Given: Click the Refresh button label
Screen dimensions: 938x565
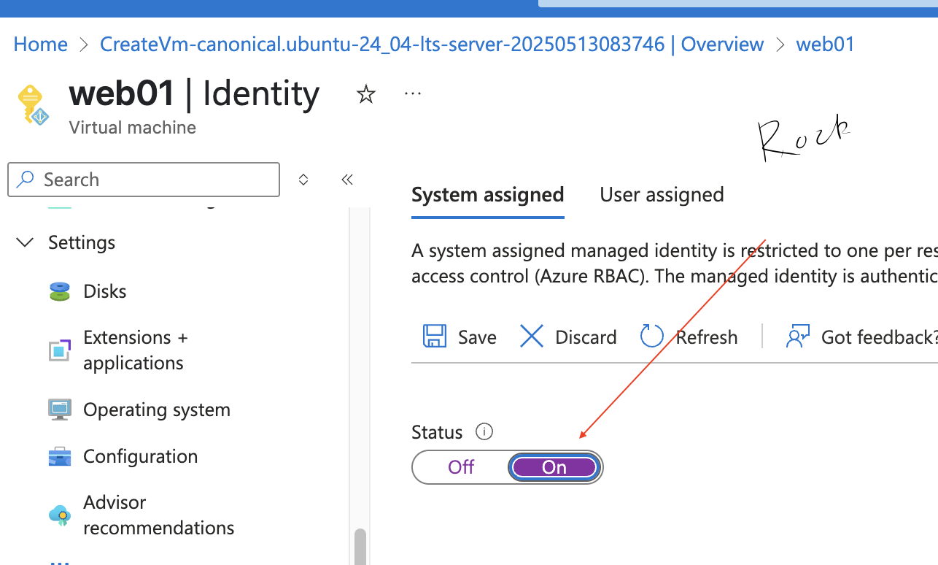Looking at the screenshot, I should [x=707, y=337].
